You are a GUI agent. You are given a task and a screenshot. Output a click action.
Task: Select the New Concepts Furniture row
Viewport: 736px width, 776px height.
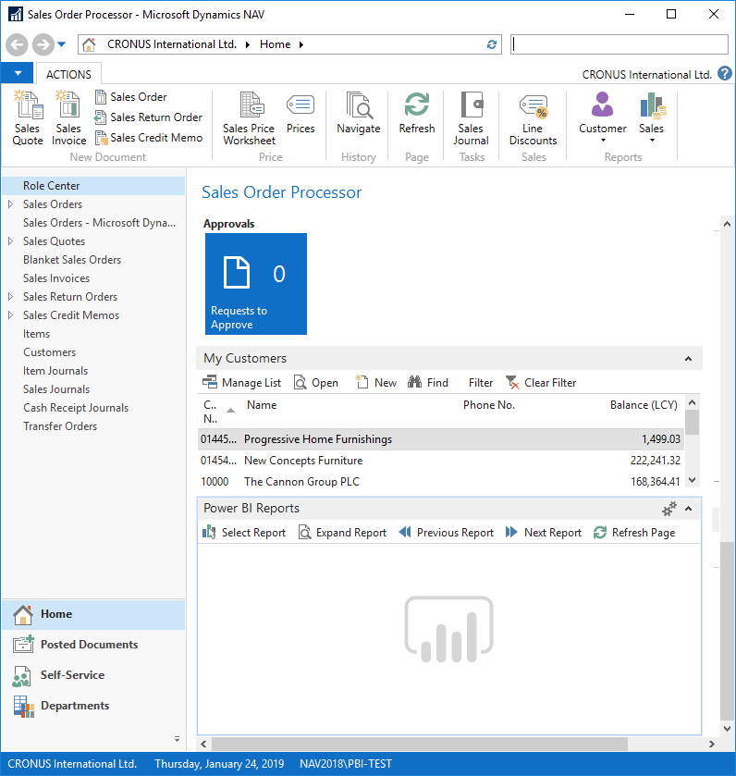coord(441,461)
